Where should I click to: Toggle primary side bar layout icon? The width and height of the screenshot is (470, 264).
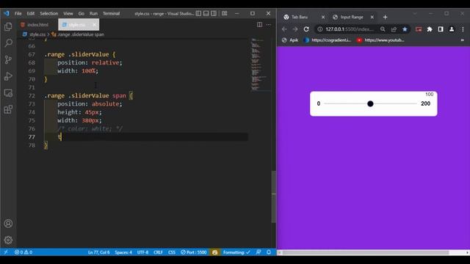coord(198,13)
